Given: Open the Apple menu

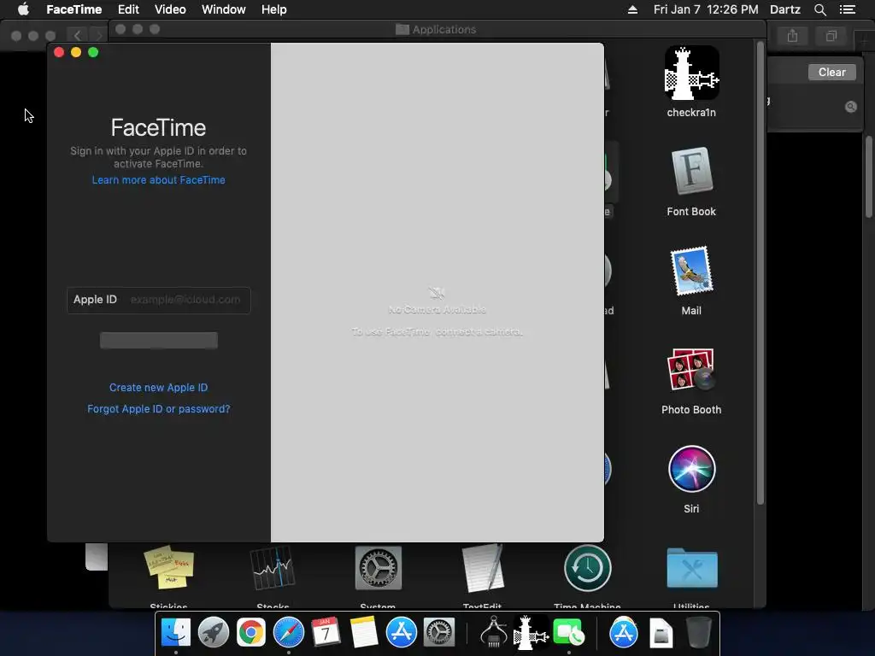Looking at the screenshot, I should [23, 9].
